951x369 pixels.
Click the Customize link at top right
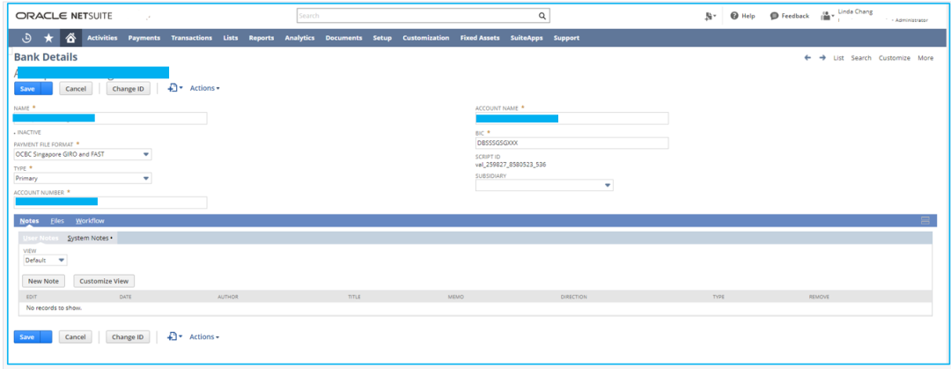(x=895, y=58)
